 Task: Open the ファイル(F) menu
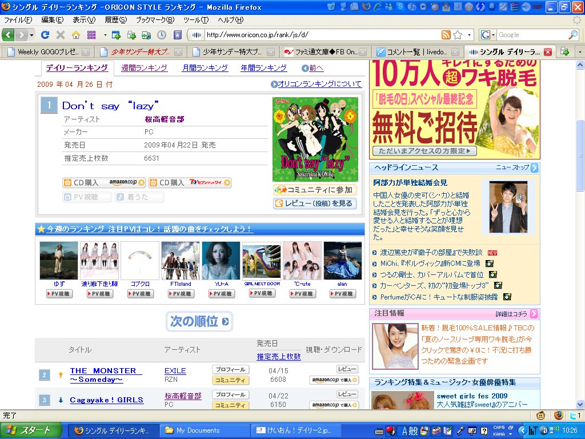pos(18,20)
